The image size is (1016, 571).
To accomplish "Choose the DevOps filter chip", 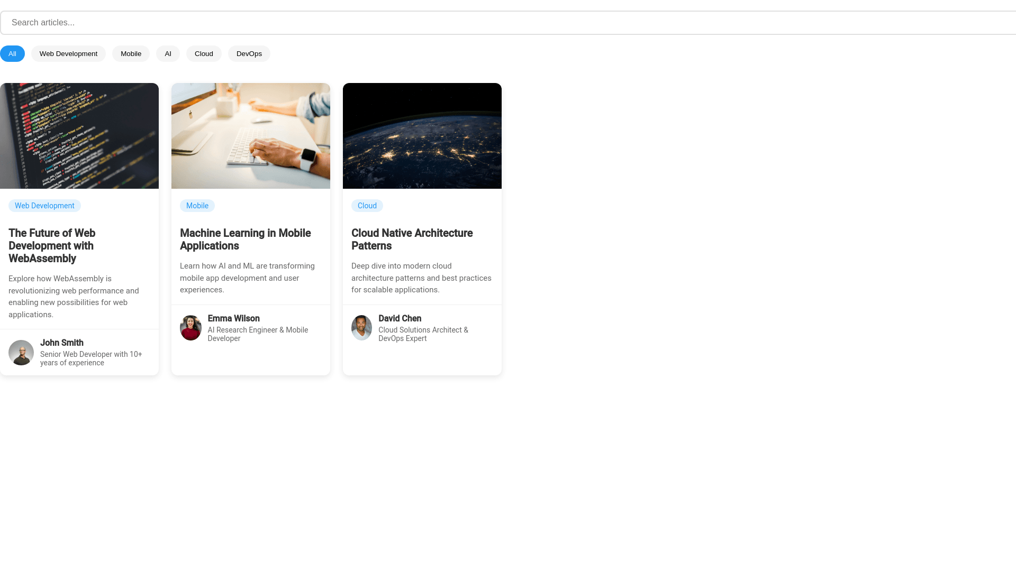I will (249, 54).
